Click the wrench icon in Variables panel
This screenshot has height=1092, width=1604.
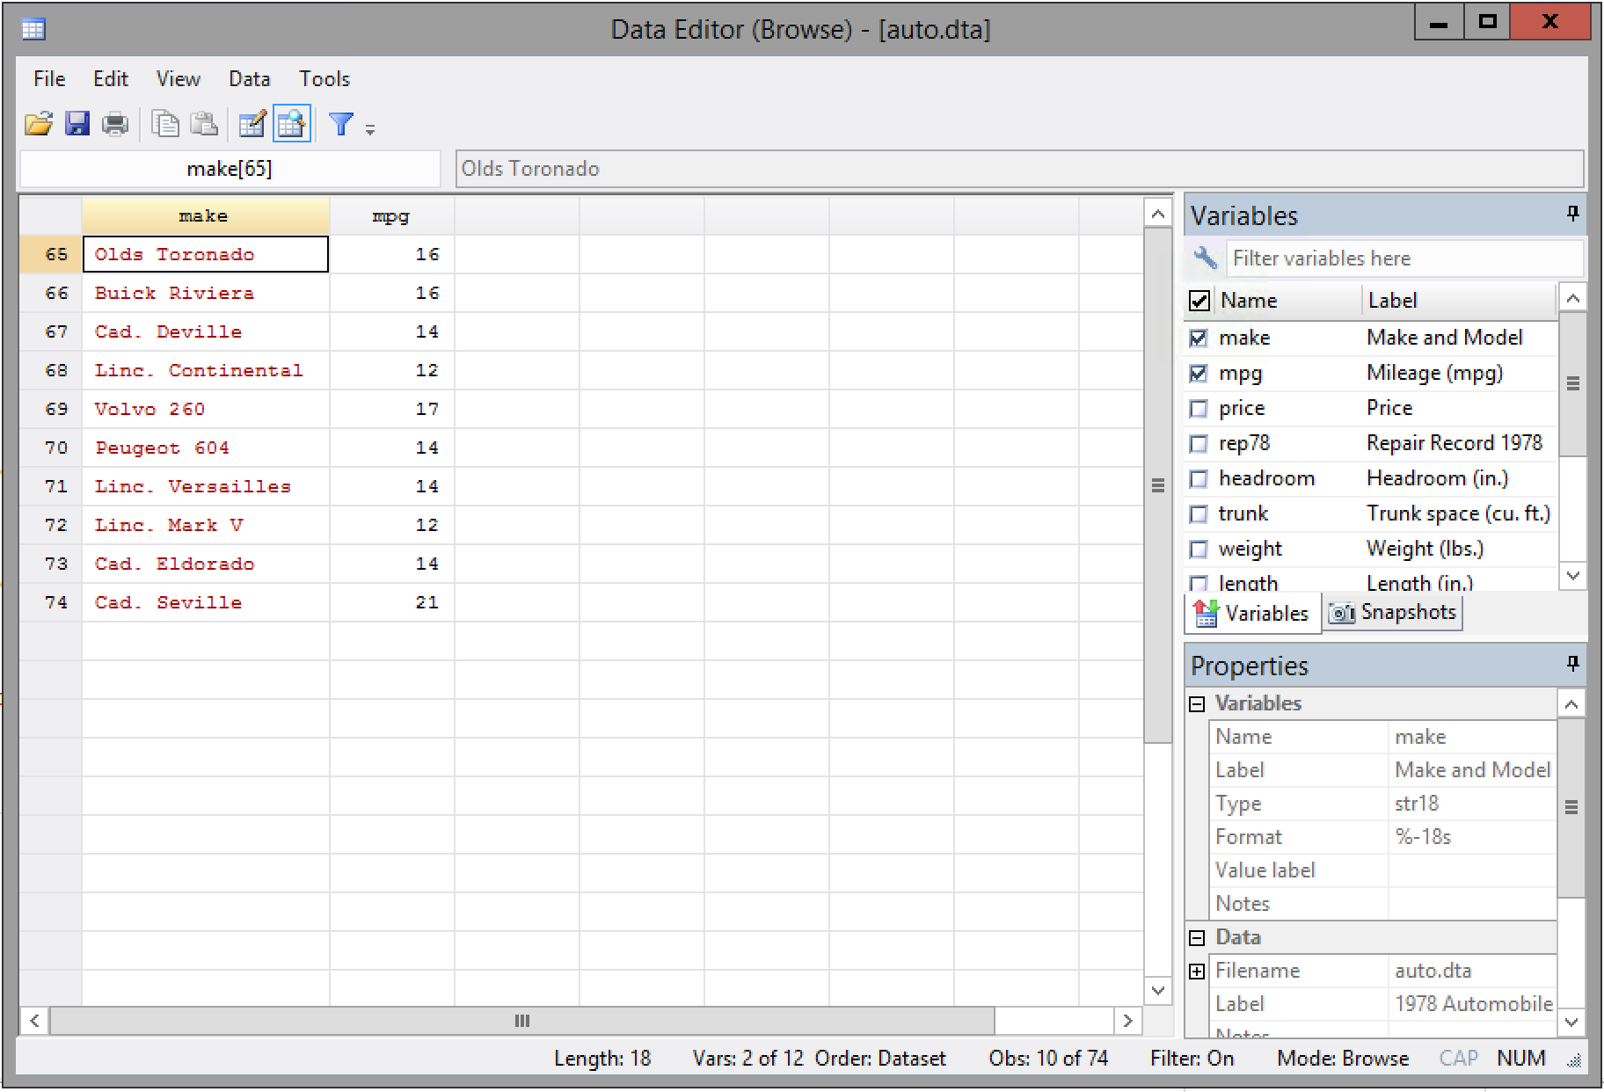click(x=1205, y=258)
